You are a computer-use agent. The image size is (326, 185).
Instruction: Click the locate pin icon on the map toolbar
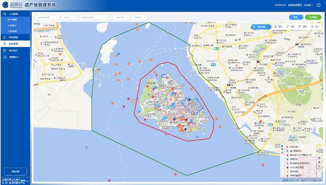pyautogui.click(x=312, y=26)
